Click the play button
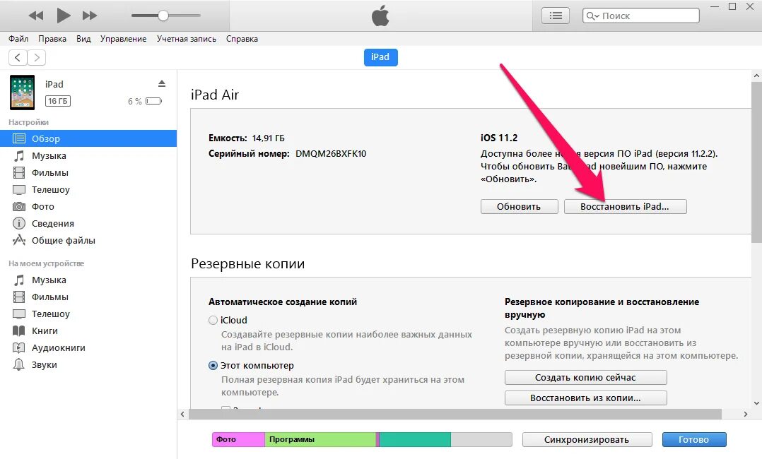Screen dimensions: 762x459 63,16
